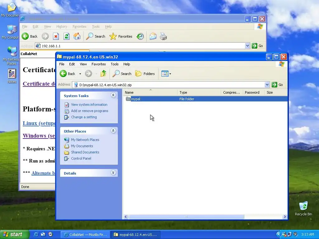Open Favorites menu in mypal window

coord(99,64)
